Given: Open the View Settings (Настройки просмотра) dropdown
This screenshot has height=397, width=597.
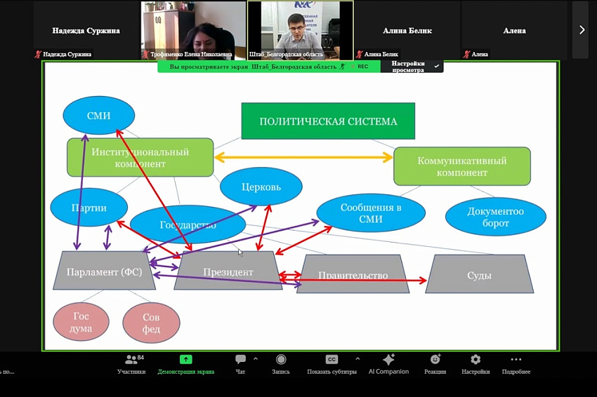Looking at the screenshot, I should 412,67.
